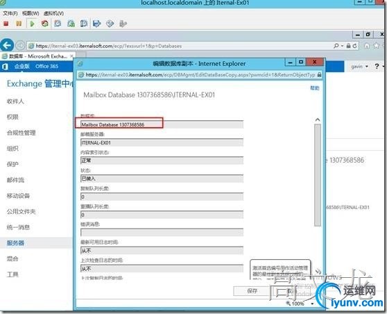The width and height of the screenshot is (387, 314).
Task: Open the search dropdown arrow in address bar
Action: coord(342,46)
